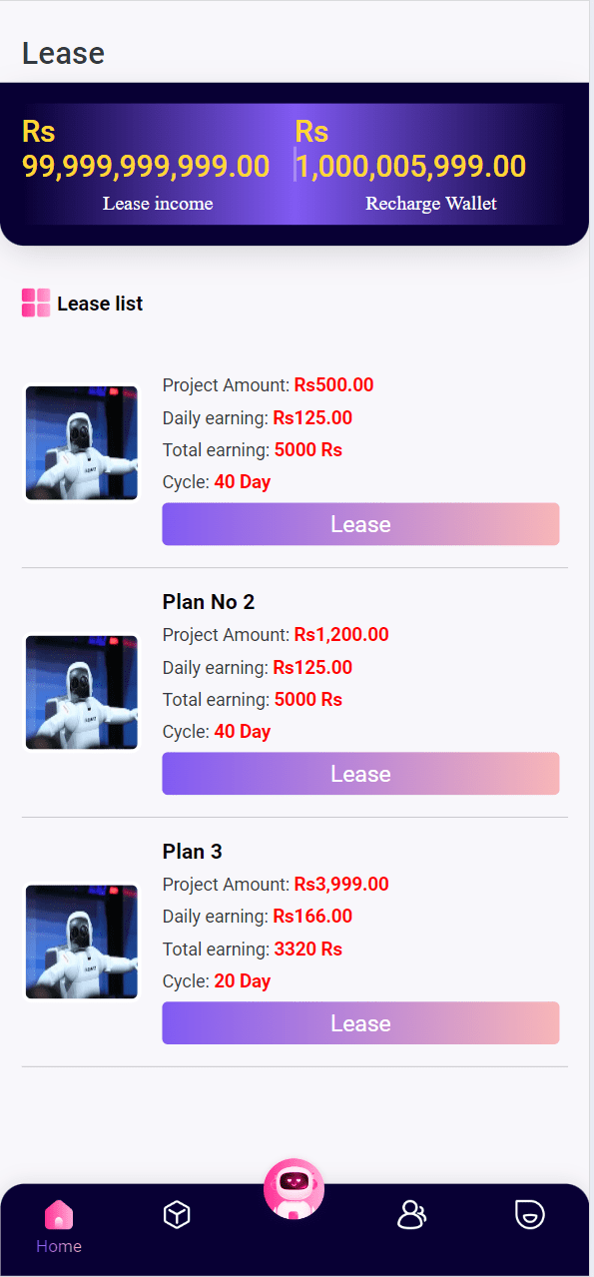The image size is (594, 1277).
Task: Tap the Lease income balance amount
Action: click(146, 149)
